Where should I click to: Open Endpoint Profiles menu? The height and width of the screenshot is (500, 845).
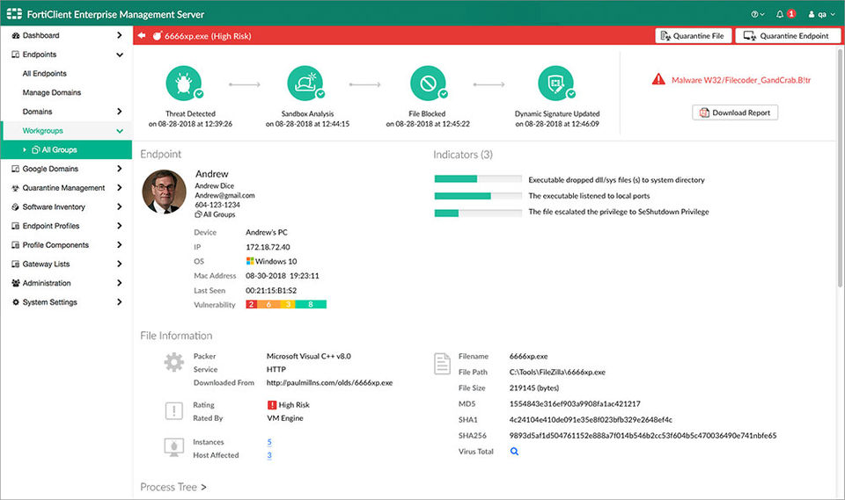click(51, 226)
